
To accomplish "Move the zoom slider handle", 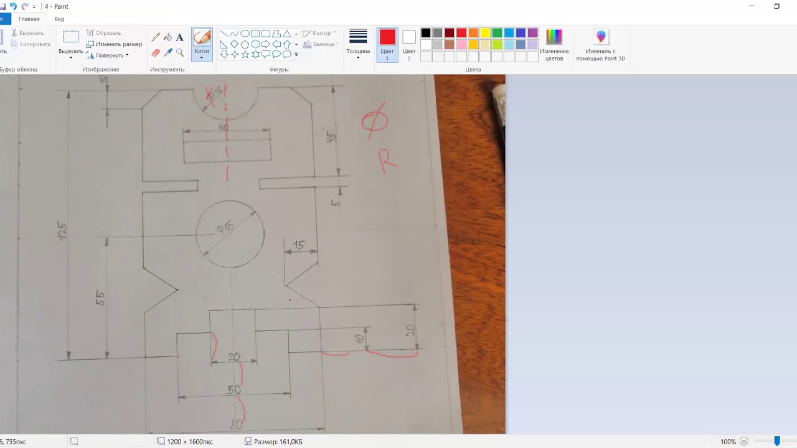I will click(777, 441).
